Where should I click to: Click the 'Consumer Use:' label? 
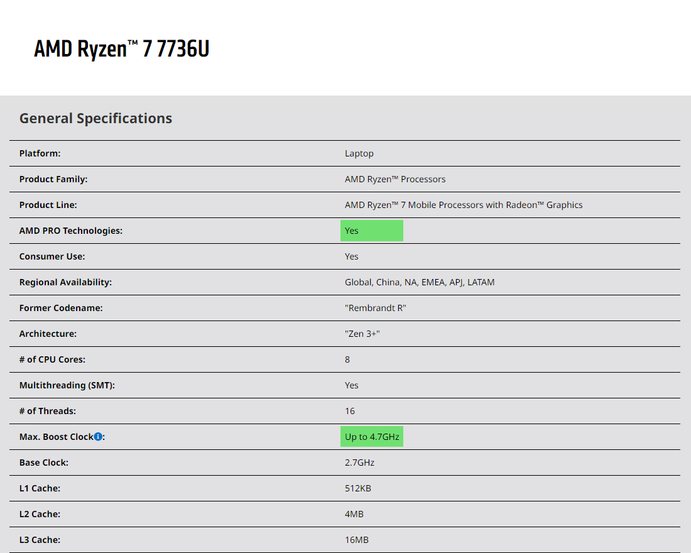coord(52,256)
